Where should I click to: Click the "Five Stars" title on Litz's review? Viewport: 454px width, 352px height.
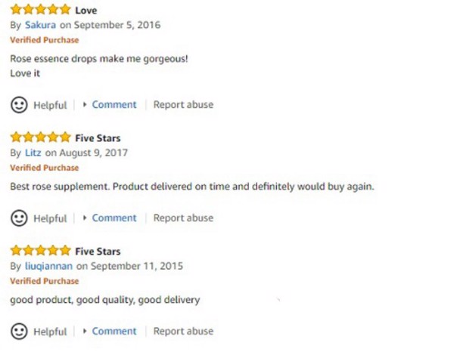point(98,137)
